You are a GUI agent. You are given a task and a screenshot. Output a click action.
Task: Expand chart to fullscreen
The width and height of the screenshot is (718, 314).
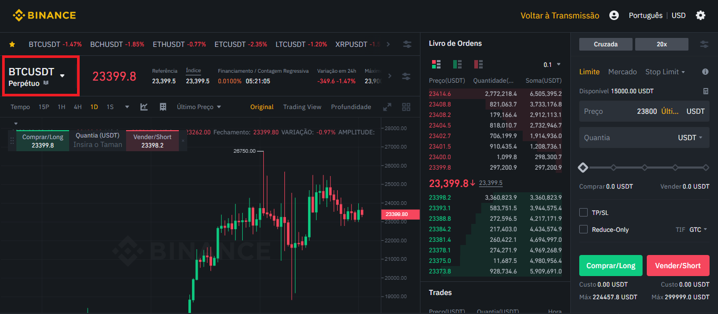click(387, 107)
